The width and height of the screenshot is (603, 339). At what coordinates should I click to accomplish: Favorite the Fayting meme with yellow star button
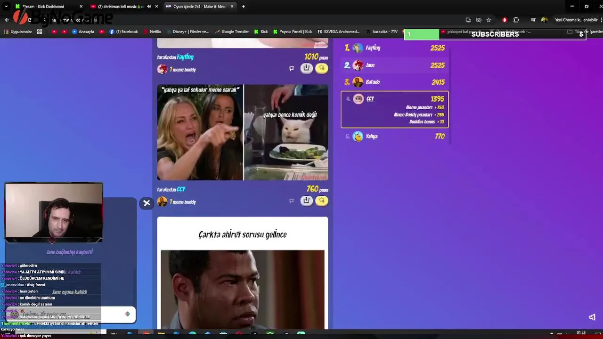[x=321, y=68]
